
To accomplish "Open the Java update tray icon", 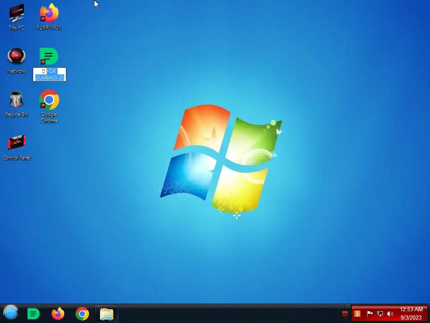I will pyautogui.click(x=357, y=314).
